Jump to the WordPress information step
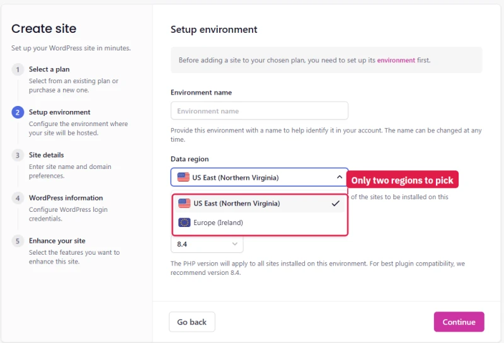This screenshot has width=504, height=343. coord(66,198)
